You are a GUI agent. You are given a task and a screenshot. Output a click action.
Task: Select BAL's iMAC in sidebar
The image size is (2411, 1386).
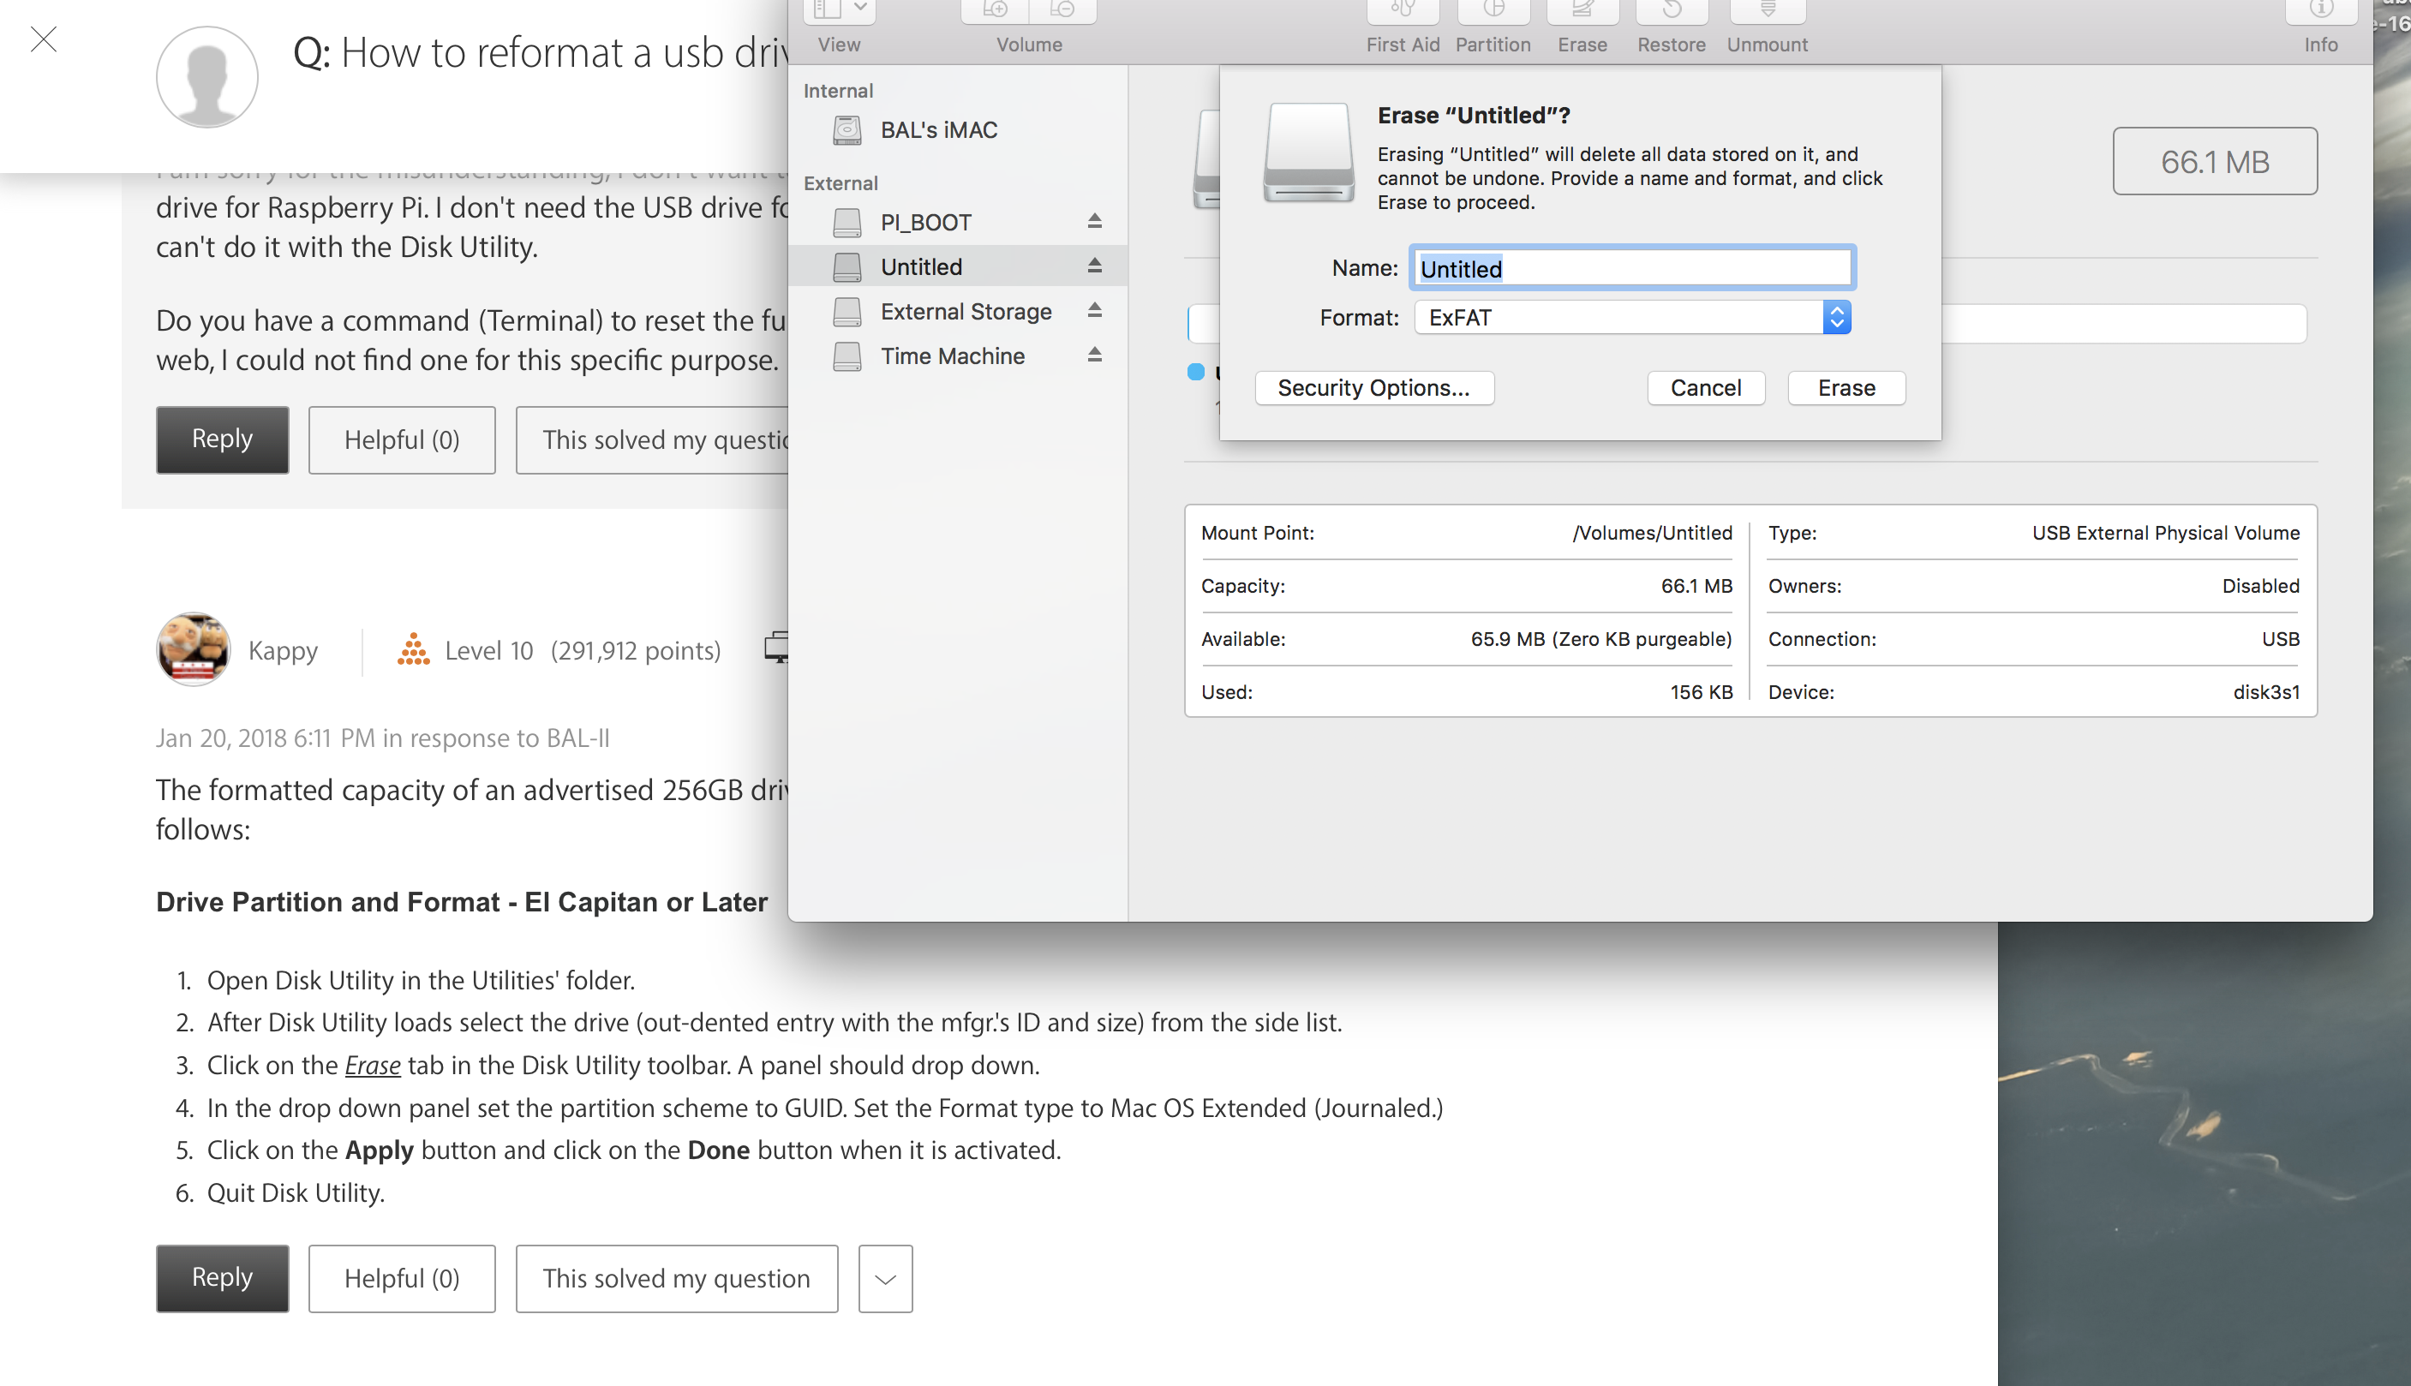(937, 129)
